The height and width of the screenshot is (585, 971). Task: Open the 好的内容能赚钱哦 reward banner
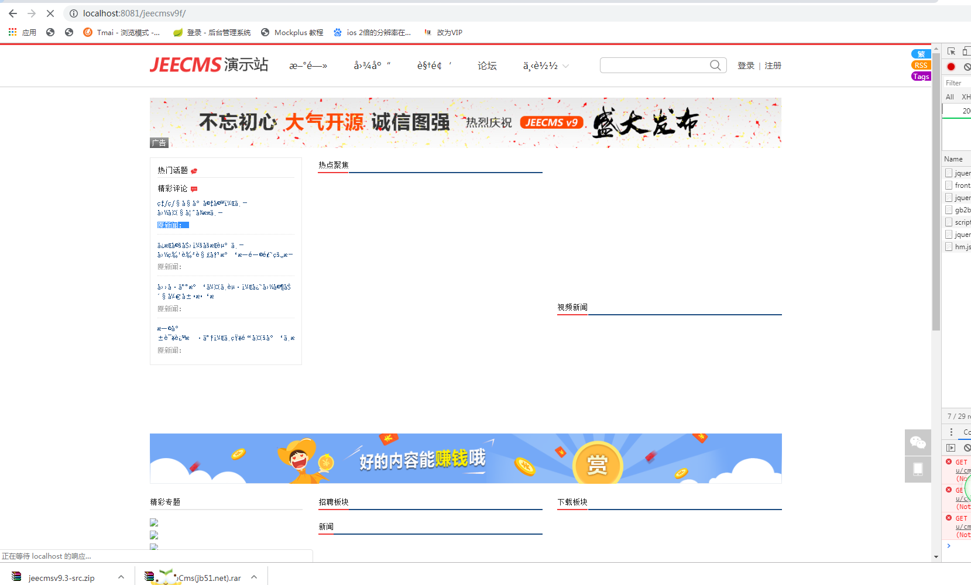pyautogui.click(x=465, y=459)
